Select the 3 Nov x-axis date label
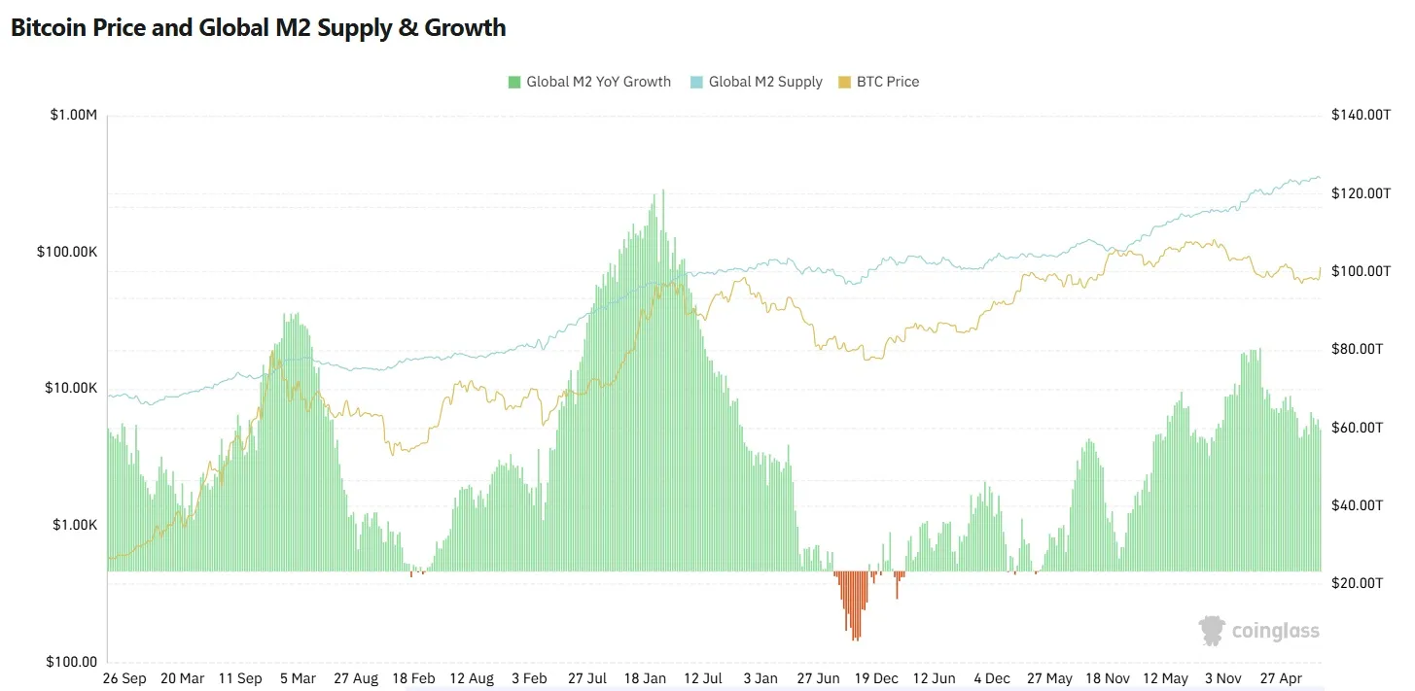Viewport: 1415px width, 691px height. (1223, 678)
